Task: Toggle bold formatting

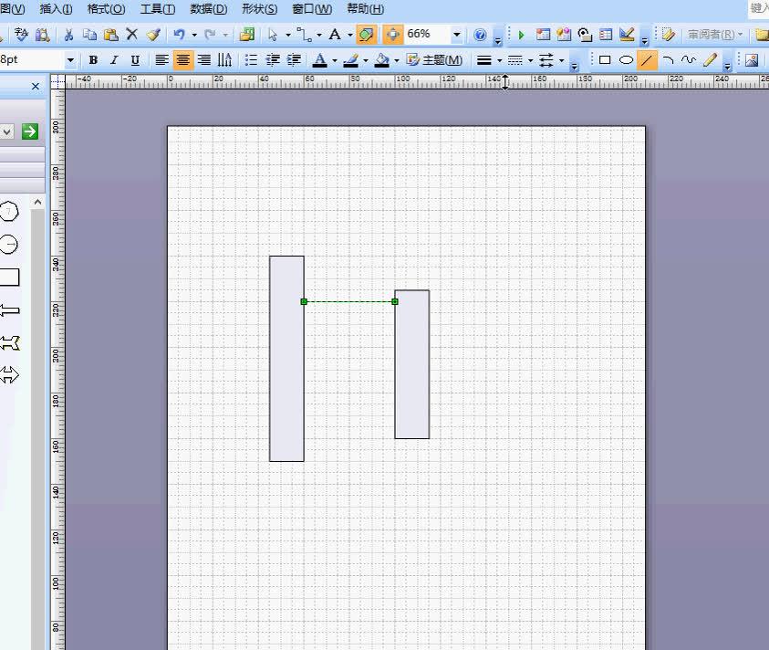Action: coord(93,60)
